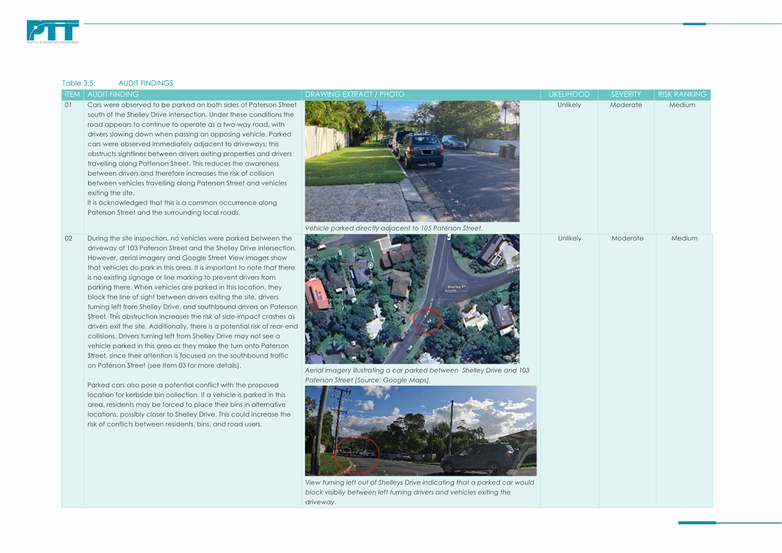Click item number 01 cell
The image size is (782, 553).
(68, 105)
